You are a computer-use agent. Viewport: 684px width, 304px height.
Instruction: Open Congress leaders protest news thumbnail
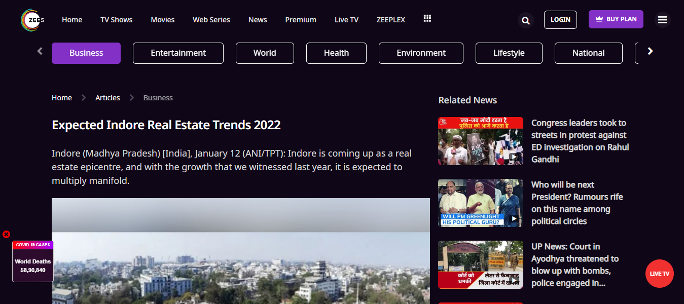tap(480, 141)
